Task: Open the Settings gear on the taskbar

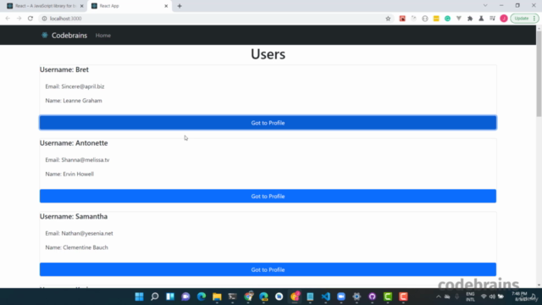Action: tap(357, 297)
